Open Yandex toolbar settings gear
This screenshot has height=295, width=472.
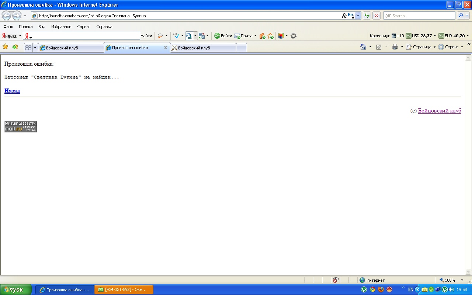pos(294,36)
